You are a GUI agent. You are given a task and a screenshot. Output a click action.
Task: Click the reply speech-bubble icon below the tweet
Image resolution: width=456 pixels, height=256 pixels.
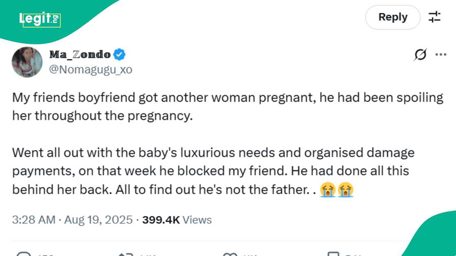coord(23,254)
